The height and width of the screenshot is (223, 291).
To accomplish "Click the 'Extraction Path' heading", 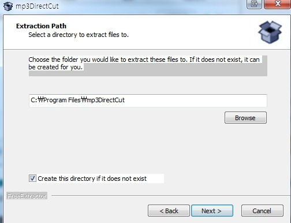I will click(41, 26).
